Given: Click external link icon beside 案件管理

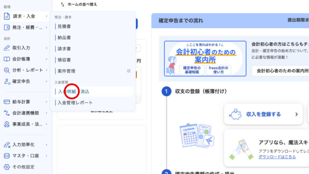Looking at the screenshot, I should 129,71.
